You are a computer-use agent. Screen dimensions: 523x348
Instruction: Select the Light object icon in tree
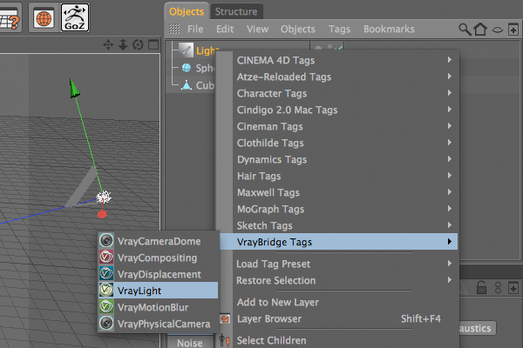[x=187, y=50]
